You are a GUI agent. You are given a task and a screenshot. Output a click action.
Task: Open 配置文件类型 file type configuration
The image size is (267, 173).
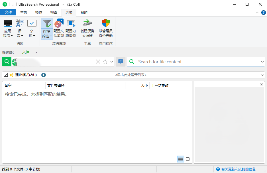pos(59,29)
